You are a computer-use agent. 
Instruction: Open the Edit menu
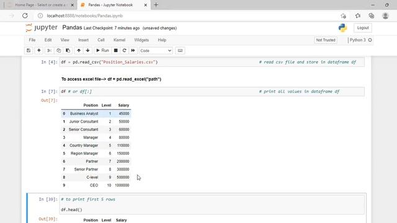click(x=48, y=40)
